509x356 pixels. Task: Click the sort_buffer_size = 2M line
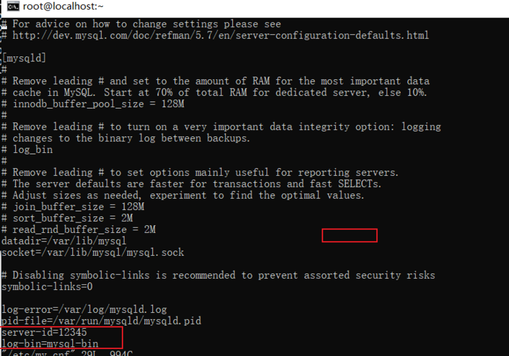75,218
